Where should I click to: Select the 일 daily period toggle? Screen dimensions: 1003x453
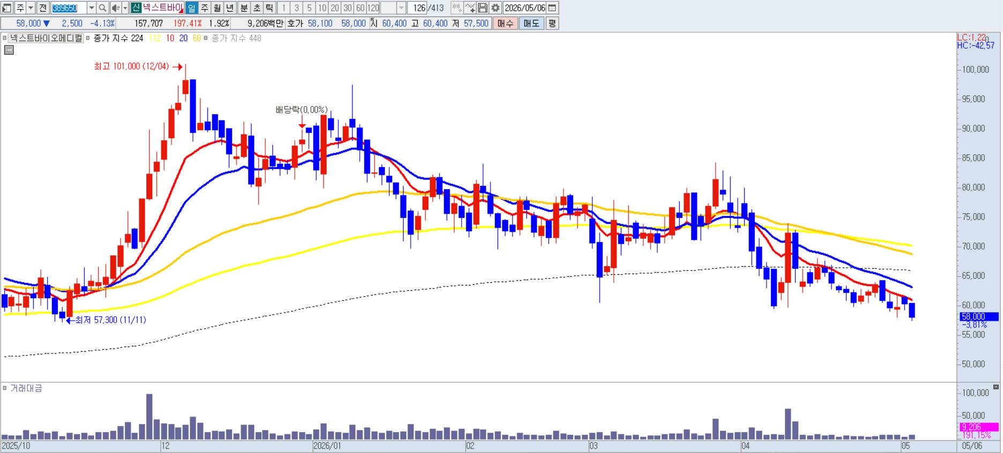192,8
